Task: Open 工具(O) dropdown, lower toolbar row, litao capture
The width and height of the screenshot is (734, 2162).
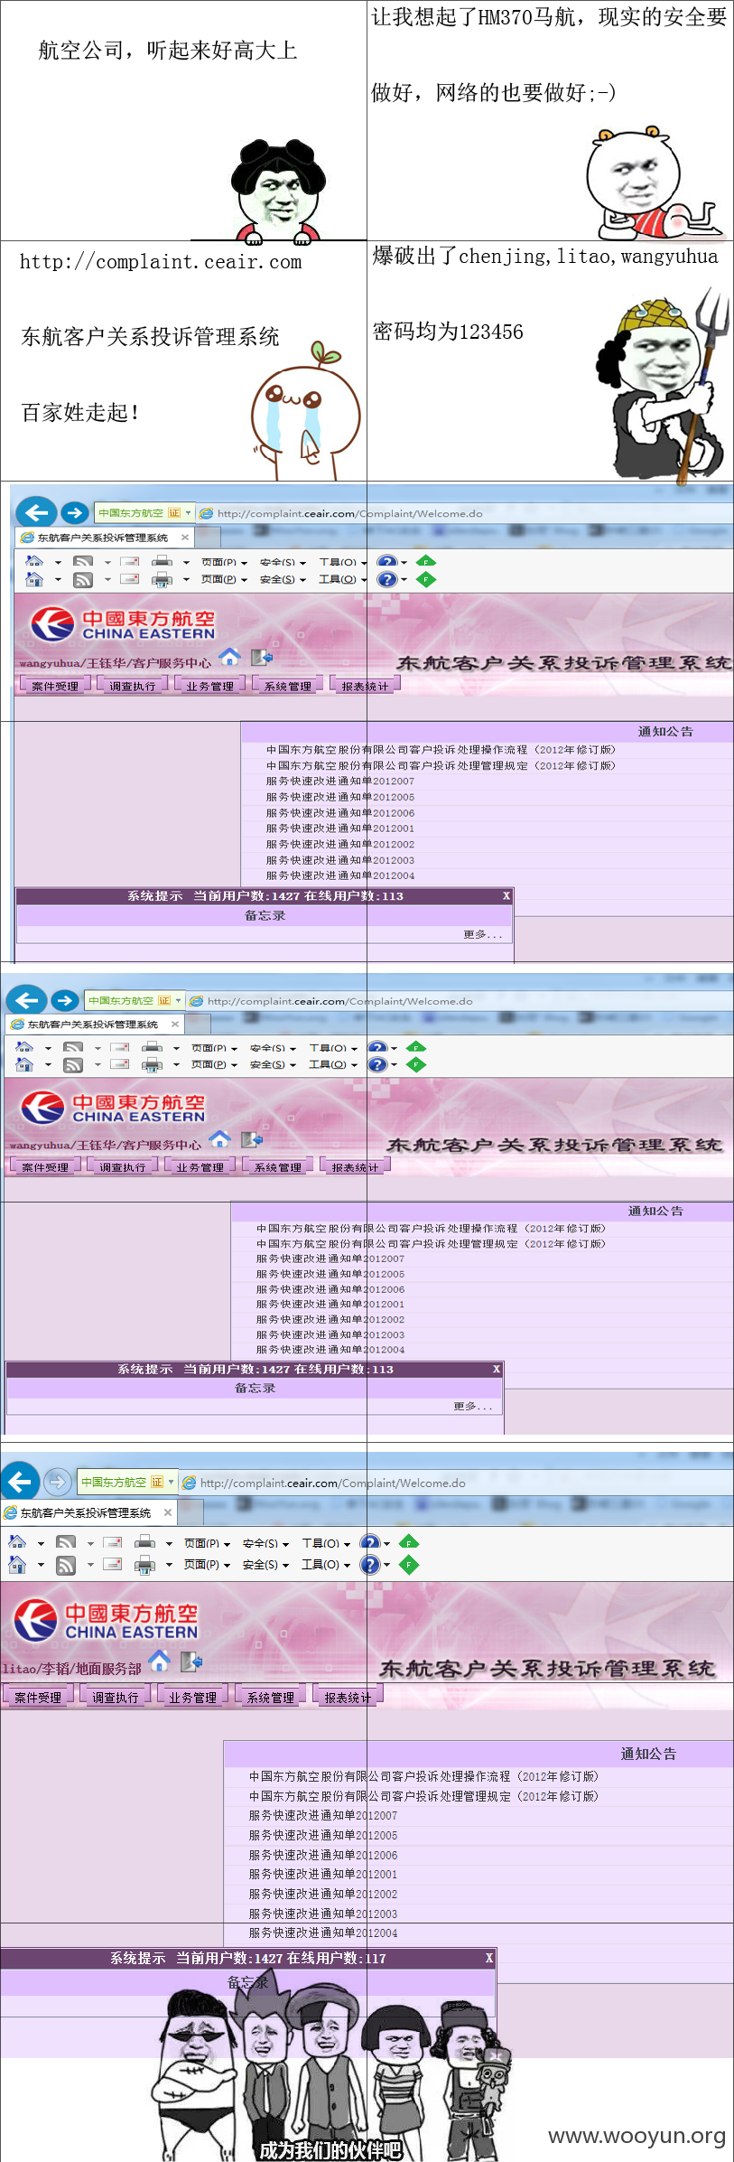Action: pyautogui.click(x=326, y=1564)
